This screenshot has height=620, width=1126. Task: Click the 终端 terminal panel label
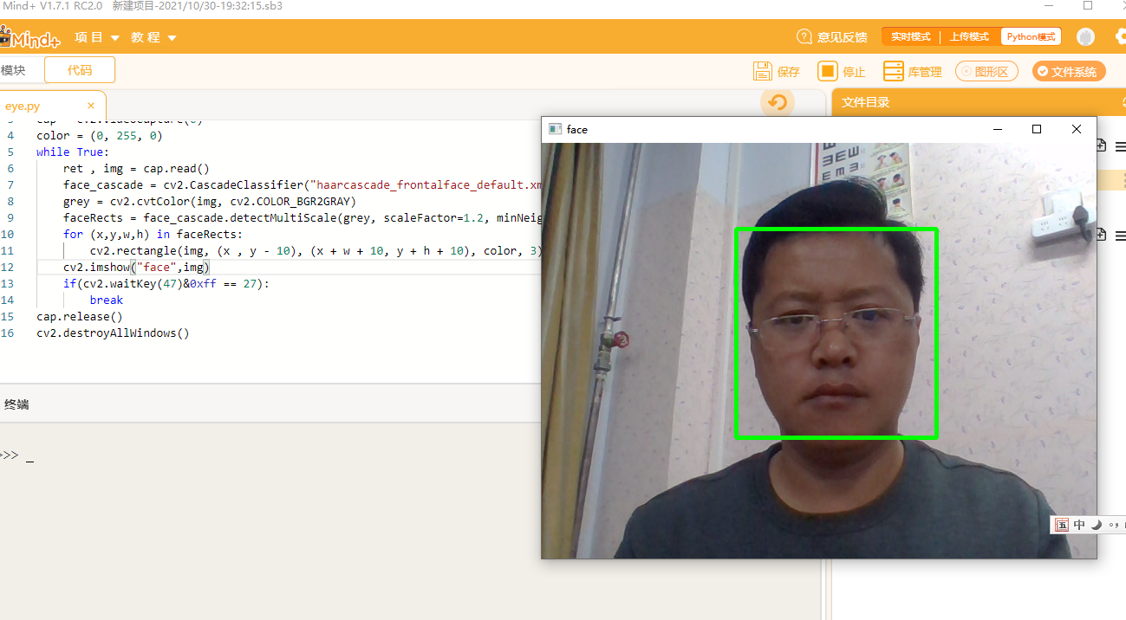point(16,404)
